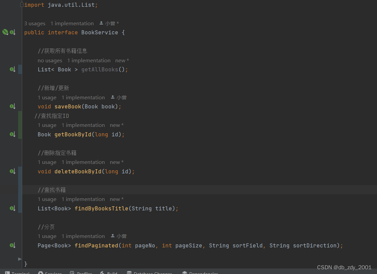Click the implementation gutter icon for deleteBookById
The height and width of the screenshot is (274, 377).
12,171
